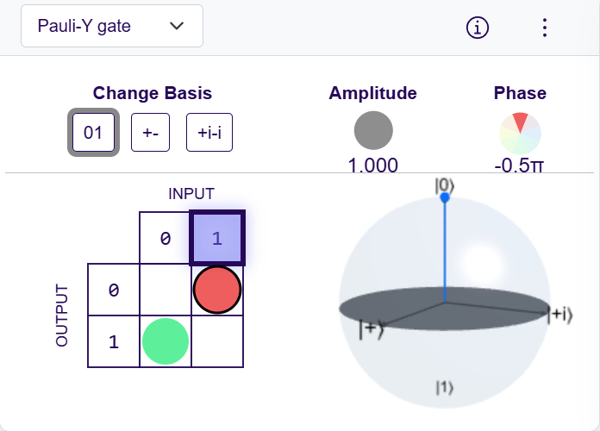This screenshot has height=431, width=600.
Task: Switch to the +- basis
Action: click(x=150, y=133)
